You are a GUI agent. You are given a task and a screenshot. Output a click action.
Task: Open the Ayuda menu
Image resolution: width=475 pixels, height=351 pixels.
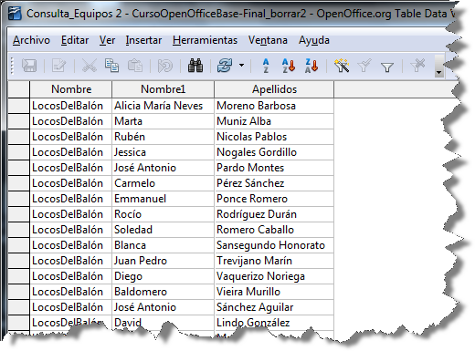(314, 41)
